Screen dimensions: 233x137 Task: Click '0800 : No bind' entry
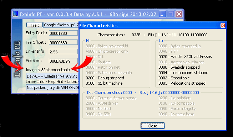click(98, 109)
